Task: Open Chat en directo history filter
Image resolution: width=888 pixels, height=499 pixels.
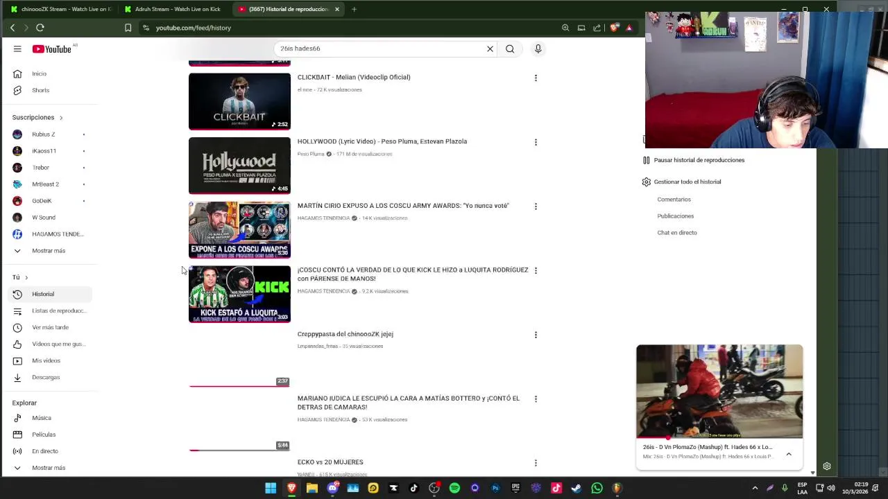Action: [677, 233]
